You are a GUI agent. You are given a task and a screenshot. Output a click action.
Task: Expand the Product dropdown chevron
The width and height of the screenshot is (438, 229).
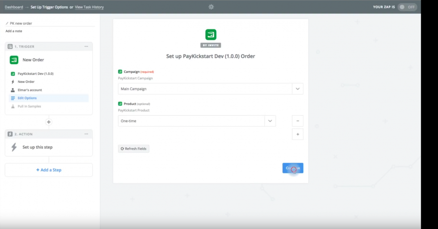click(x=270, y=121)
